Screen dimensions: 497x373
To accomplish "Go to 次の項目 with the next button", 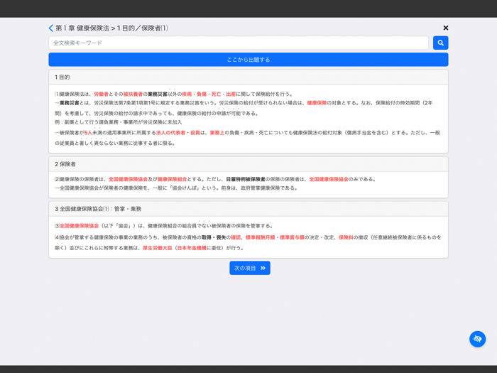I will coord(250,268).
